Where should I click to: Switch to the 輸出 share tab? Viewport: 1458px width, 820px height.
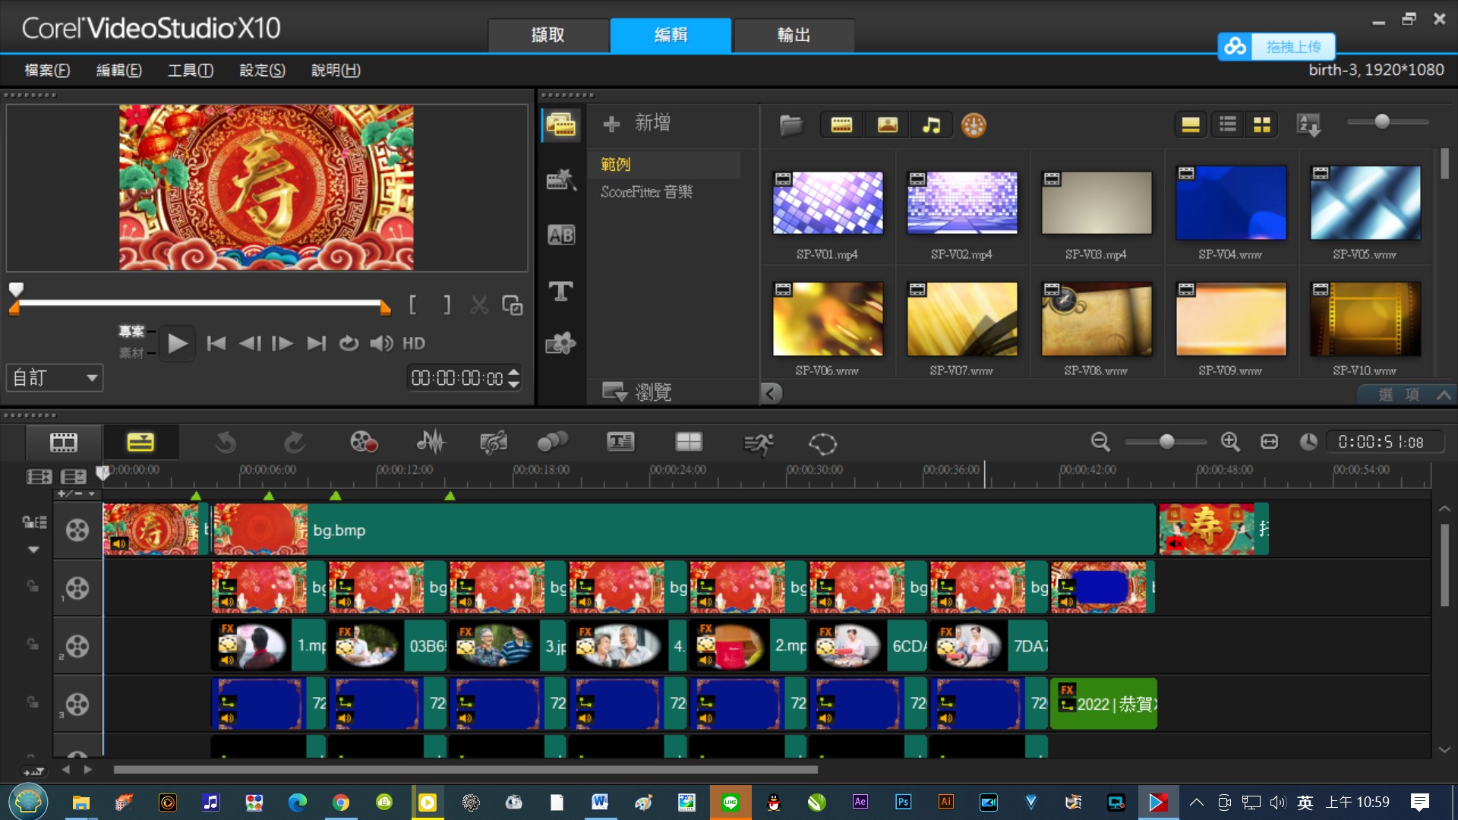[x=794, y=35]
